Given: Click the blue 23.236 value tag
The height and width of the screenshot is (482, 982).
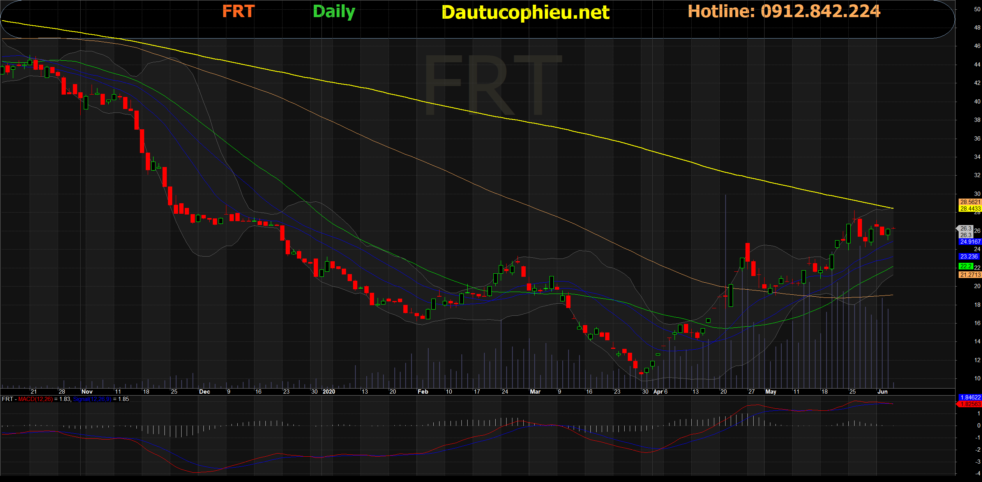Looking at the screenshot, I should click(969, 257).
